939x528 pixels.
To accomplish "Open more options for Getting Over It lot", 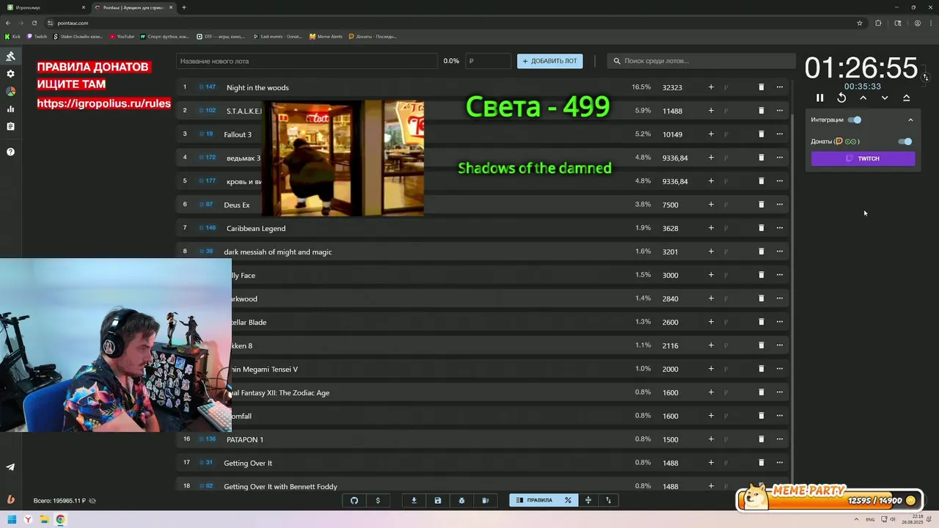I will [x=779, y=463].
